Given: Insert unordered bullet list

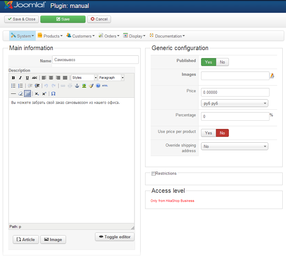Looking at the screenshot, I should tap(13, 86).
